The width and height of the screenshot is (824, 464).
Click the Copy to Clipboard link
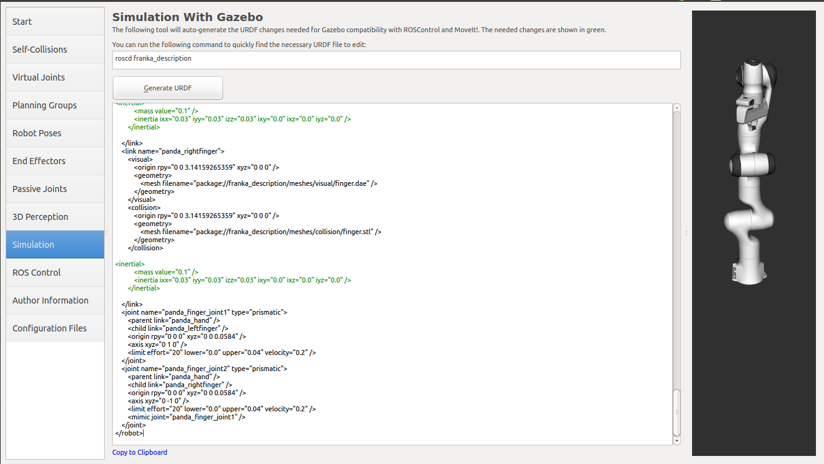139,452
